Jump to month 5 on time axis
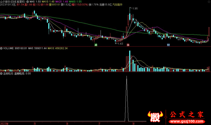 35,124
